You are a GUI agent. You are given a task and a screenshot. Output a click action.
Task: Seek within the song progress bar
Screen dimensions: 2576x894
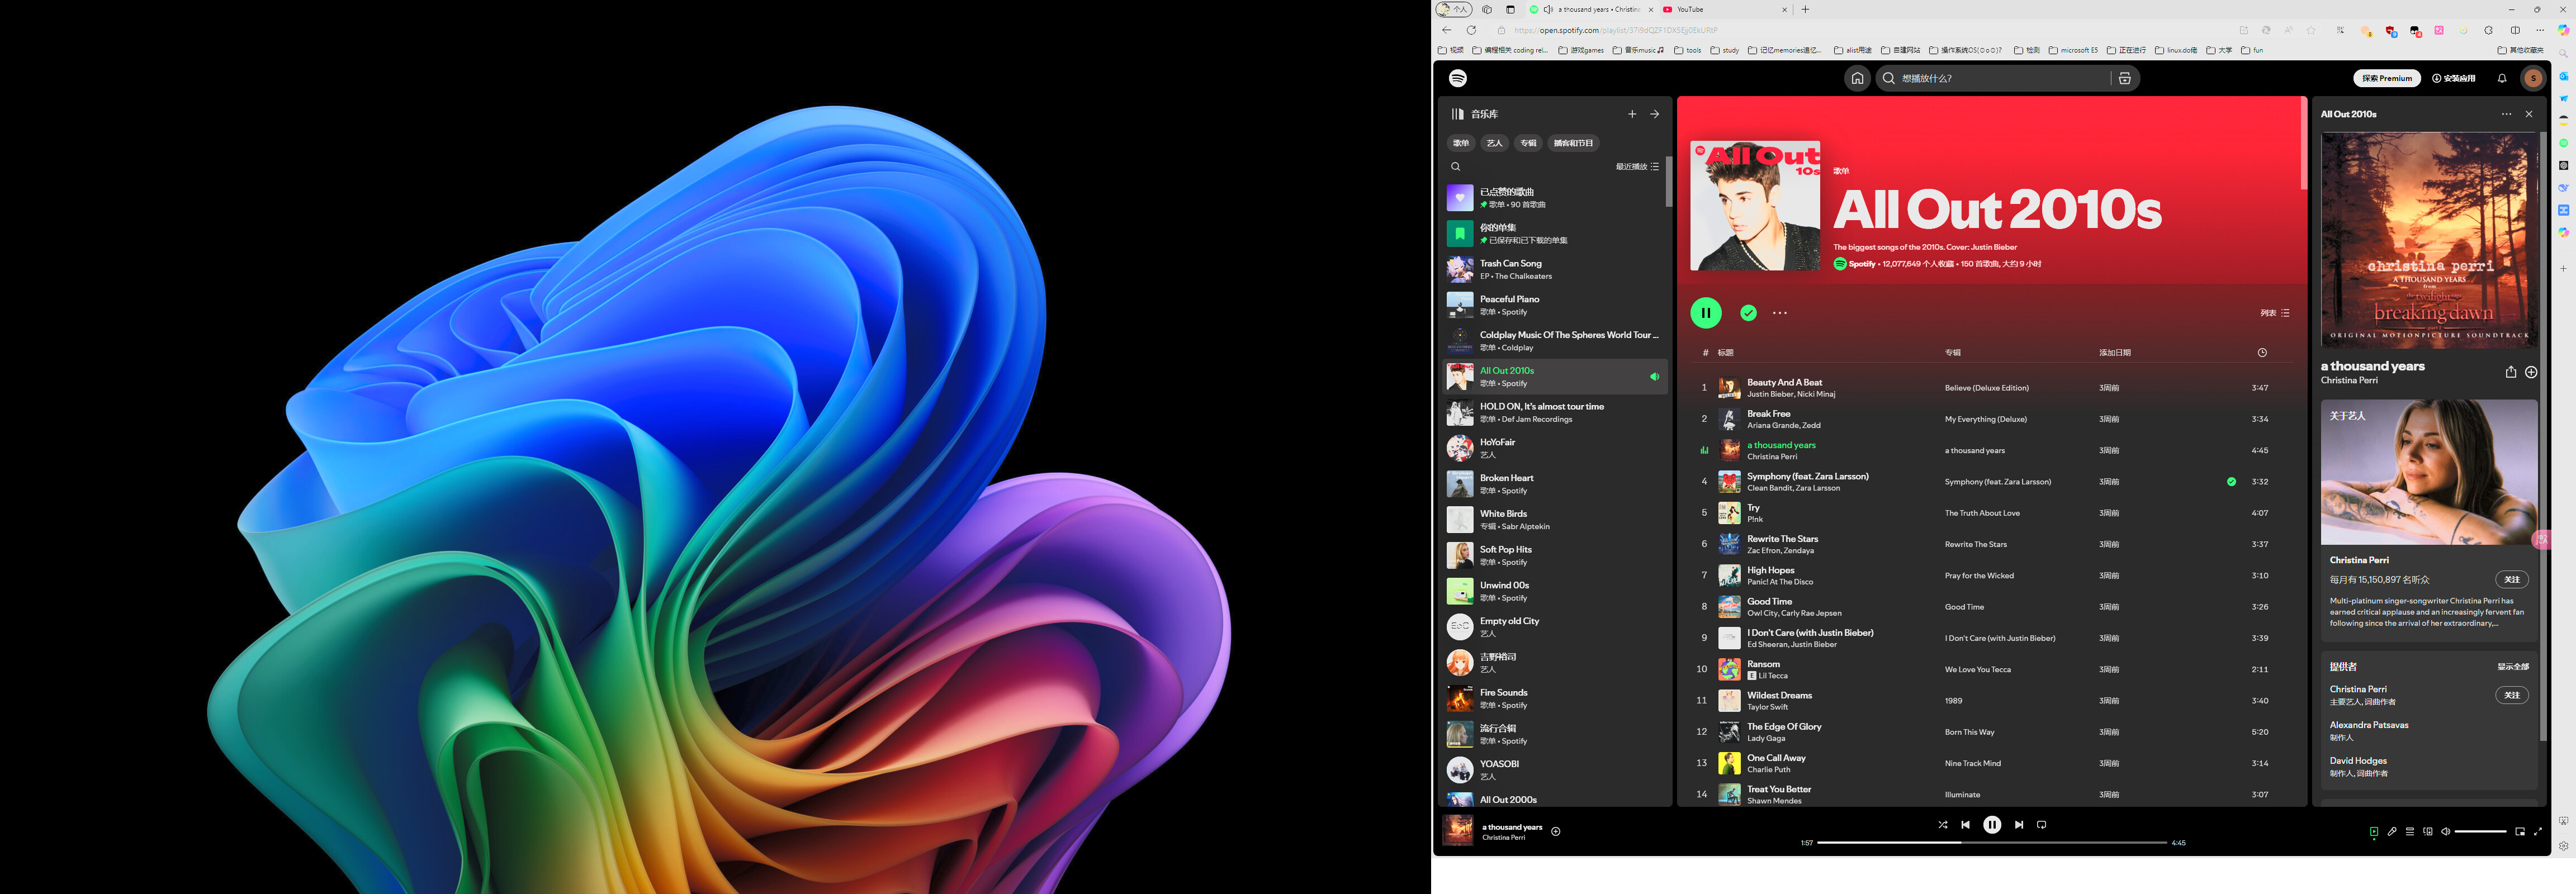click(x=1992, y=843)
